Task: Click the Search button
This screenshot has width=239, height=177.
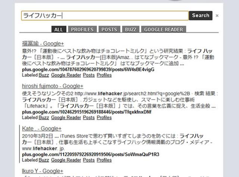Action: pos(201,16)
